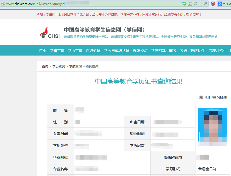Expand the address bar history dropdown arrow

pyautogui.click(x=201, y=4)
